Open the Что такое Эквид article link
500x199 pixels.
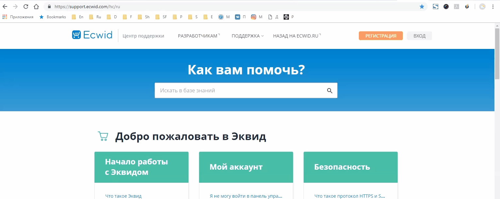tap(123, 196)
